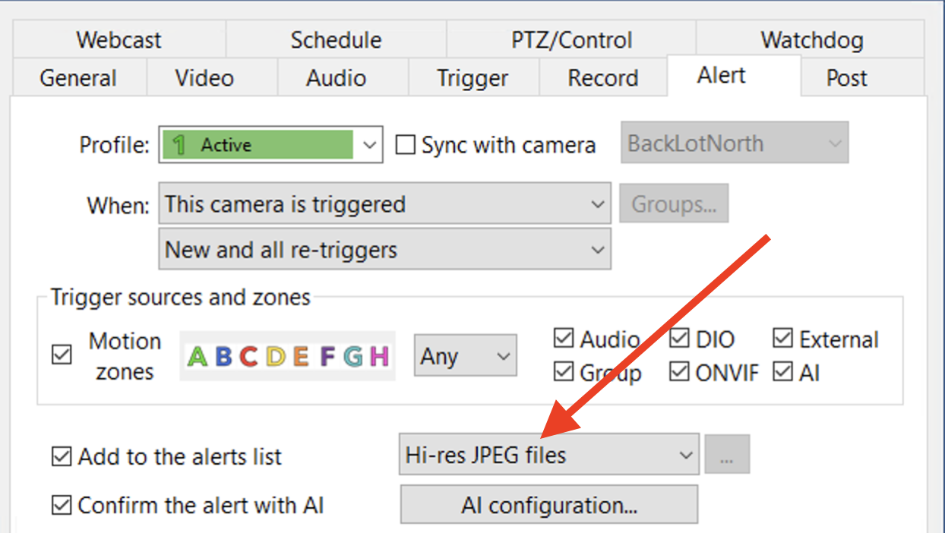This screenshot has width=945, height=533.
Task: Switch to the PTZ/Control tab
Action: (x=571, y=39)
